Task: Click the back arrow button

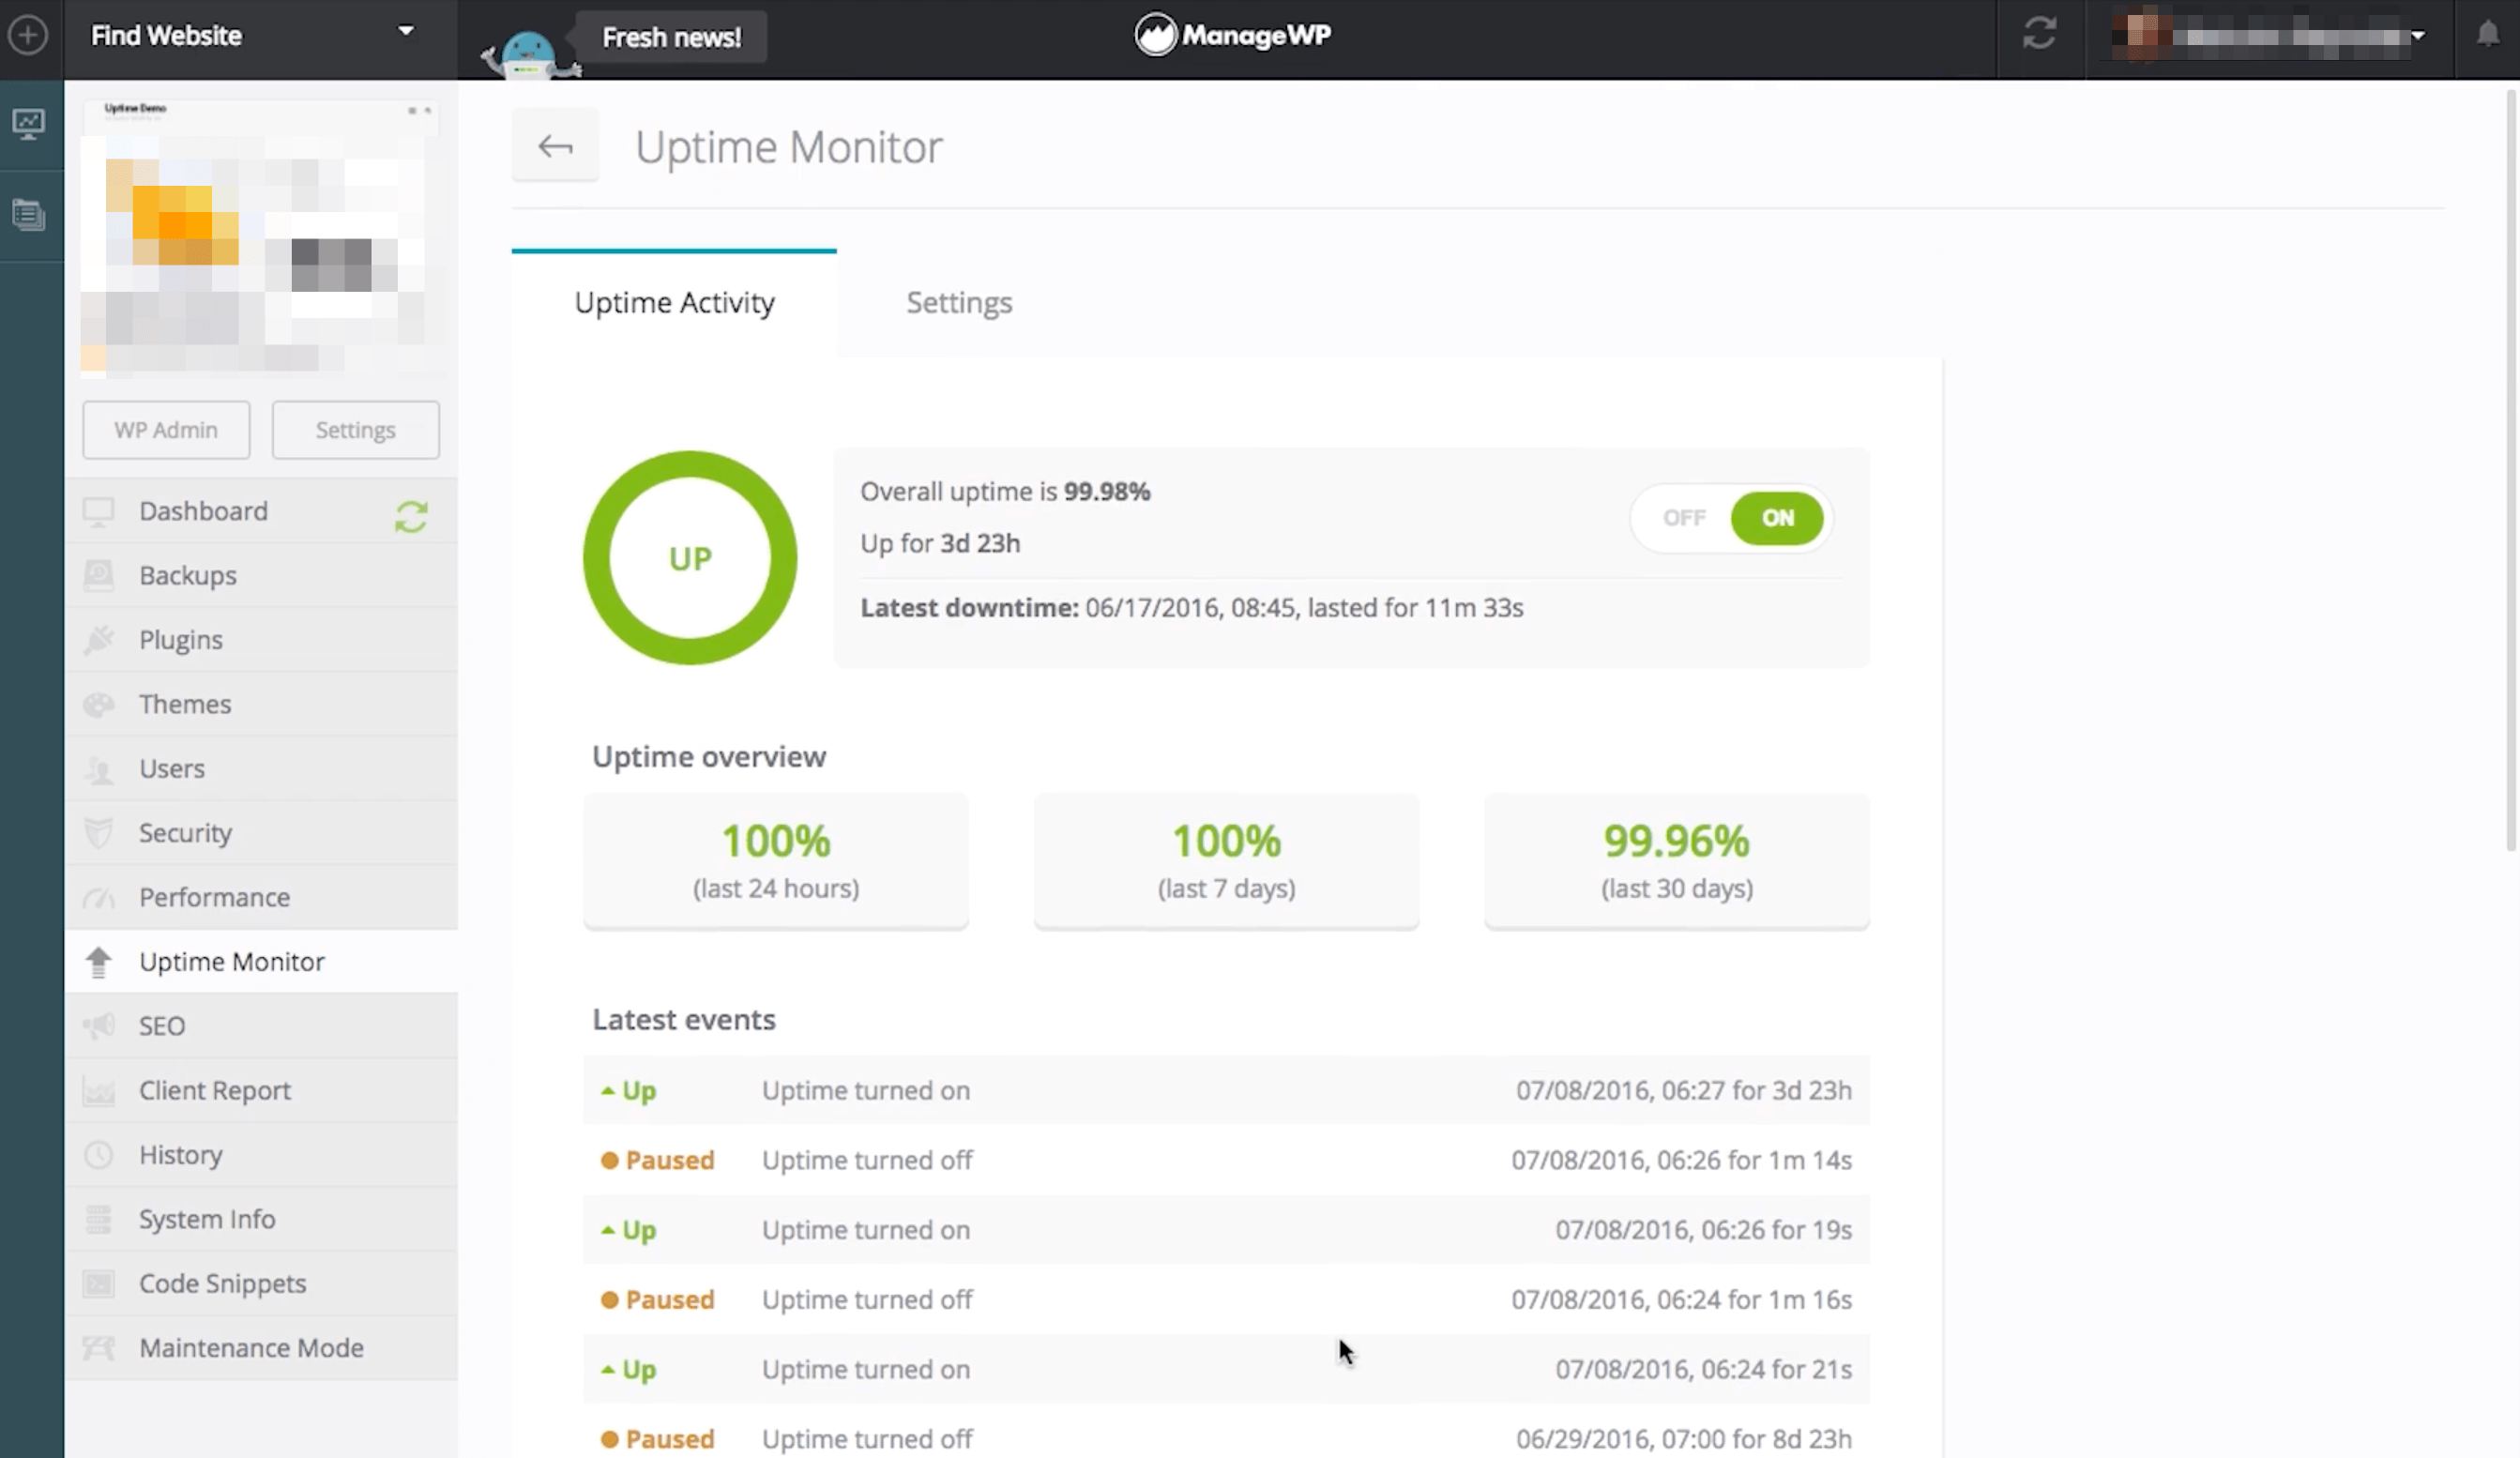Action: 555,147
